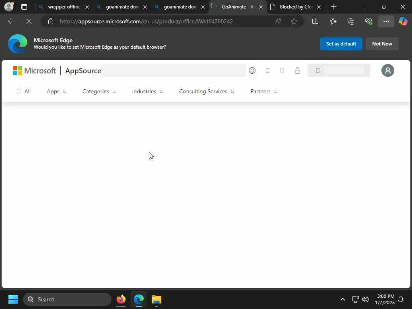The height and width of the screenshot is (309, 412).
Task: Open the Copilot icon
Action: pos(403,21)
